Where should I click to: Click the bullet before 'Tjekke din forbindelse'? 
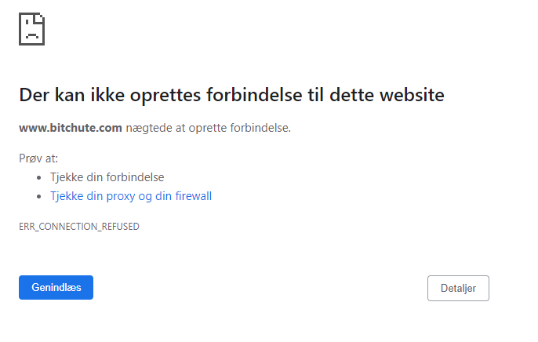[38, 178]
